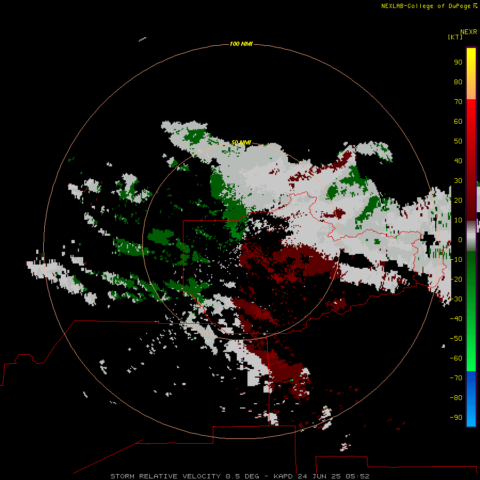Click the -20 value on velocity scale
This screenshot has width=480, height=480.
click(x=456, y=279)
